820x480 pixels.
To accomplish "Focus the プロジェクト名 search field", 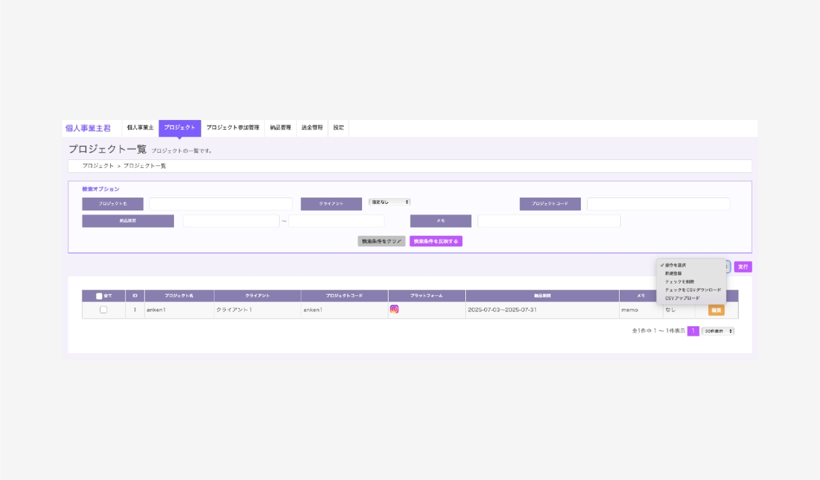I will coord(221,204).
